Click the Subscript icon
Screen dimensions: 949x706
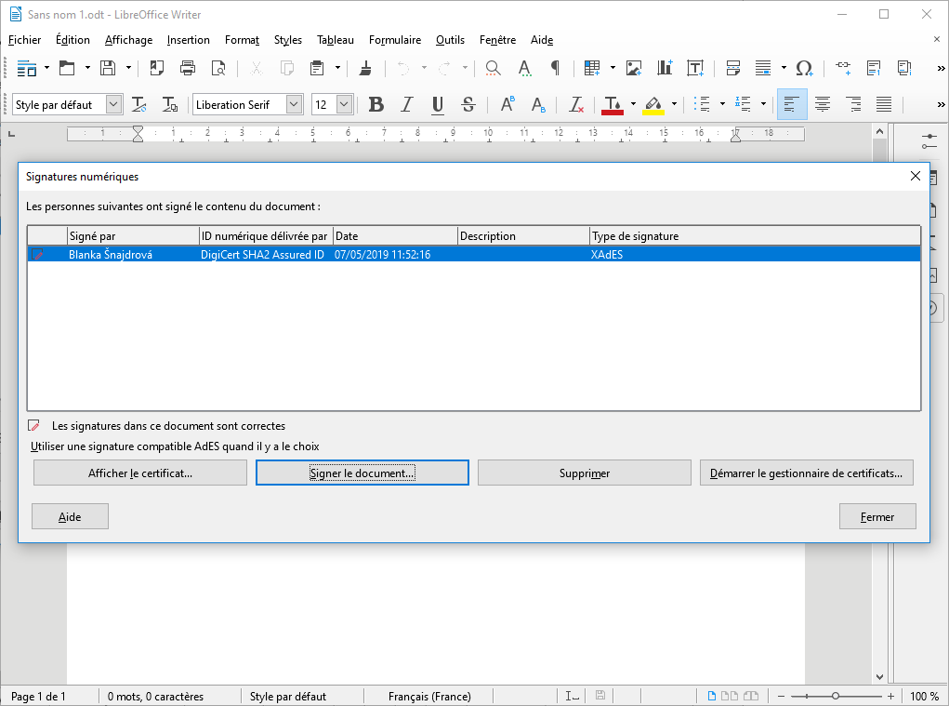pyautogui.click(x=538, y=104)
